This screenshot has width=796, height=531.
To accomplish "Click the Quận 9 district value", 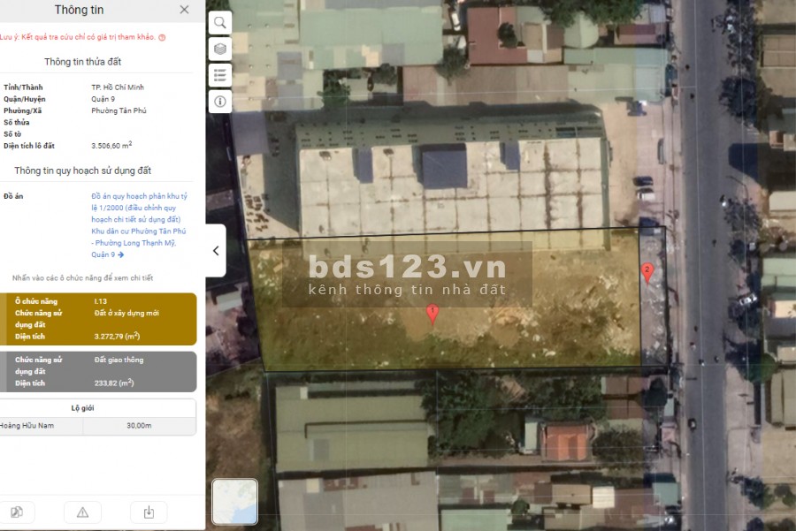I will pyautogui.click(x=103, y=99).
